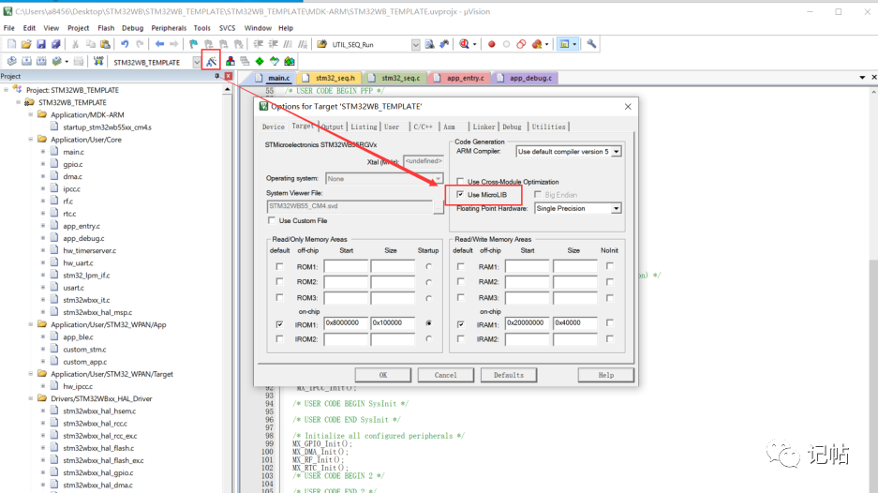
Task: Collapse the Drivers/STM32WBxx_HAL_Driver group
Action: coord(31,398)
